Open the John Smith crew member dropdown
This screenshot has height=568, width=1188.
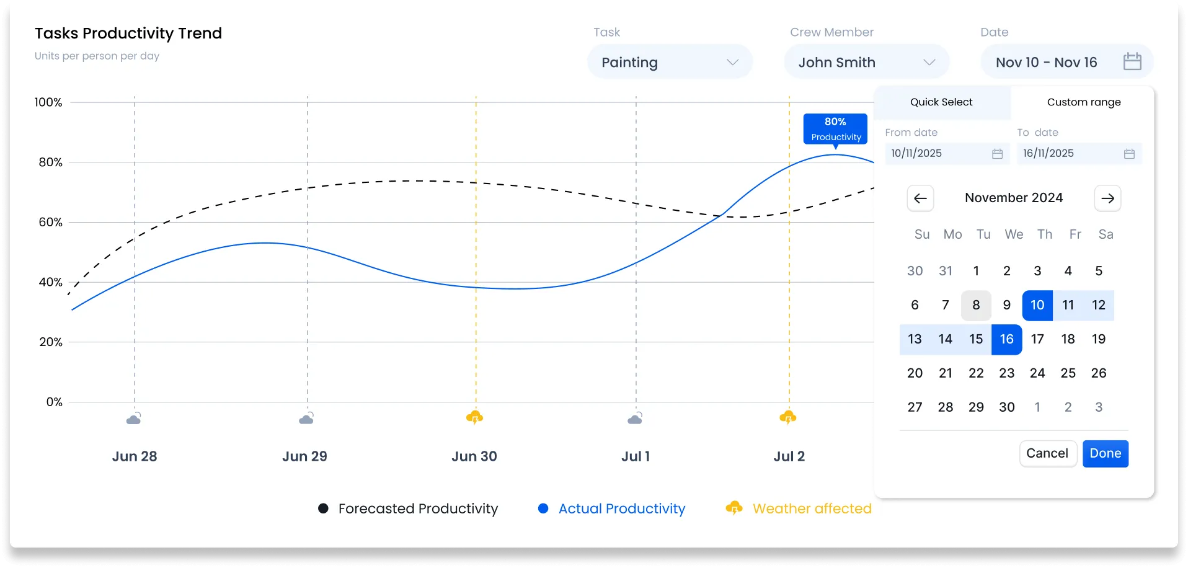click(x=866, y=62)
